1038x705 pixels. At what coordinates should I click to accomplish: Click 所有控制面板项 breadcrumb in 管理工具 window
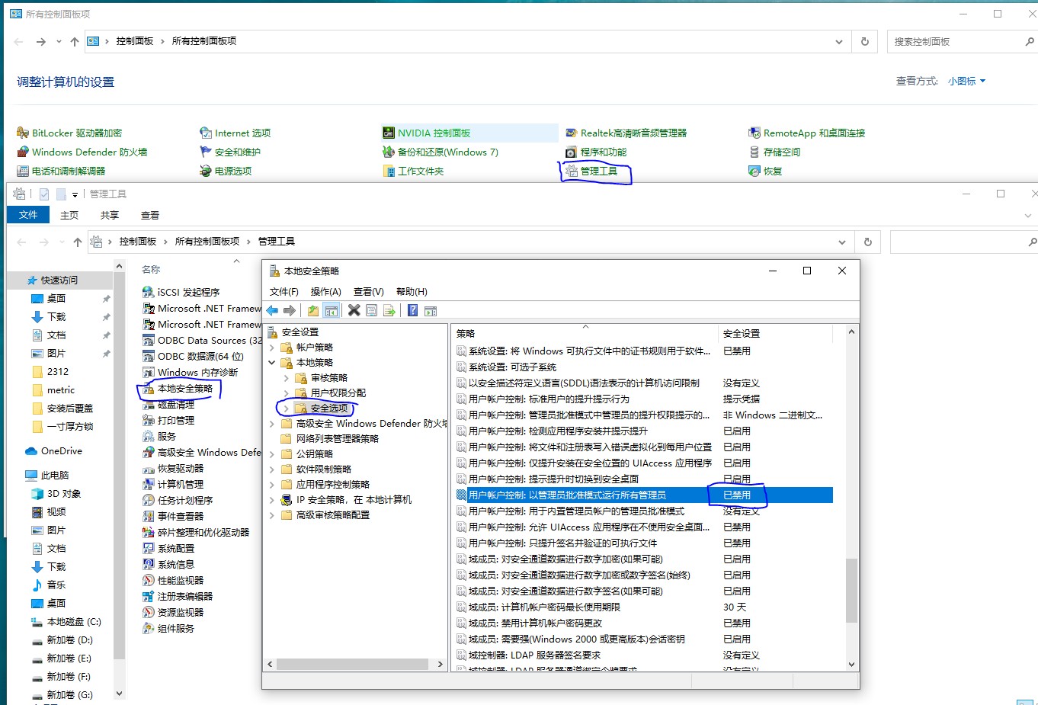pos(207,242)
